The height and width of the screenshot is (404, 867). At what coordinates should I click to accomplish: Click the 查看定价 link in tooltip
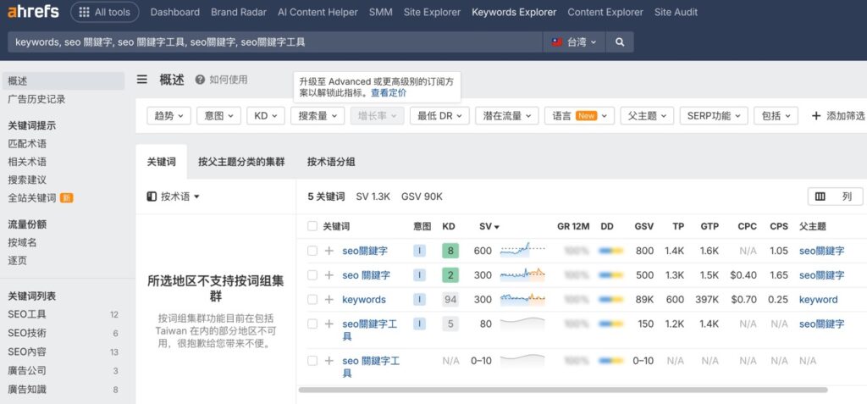[x=388, y=93]
